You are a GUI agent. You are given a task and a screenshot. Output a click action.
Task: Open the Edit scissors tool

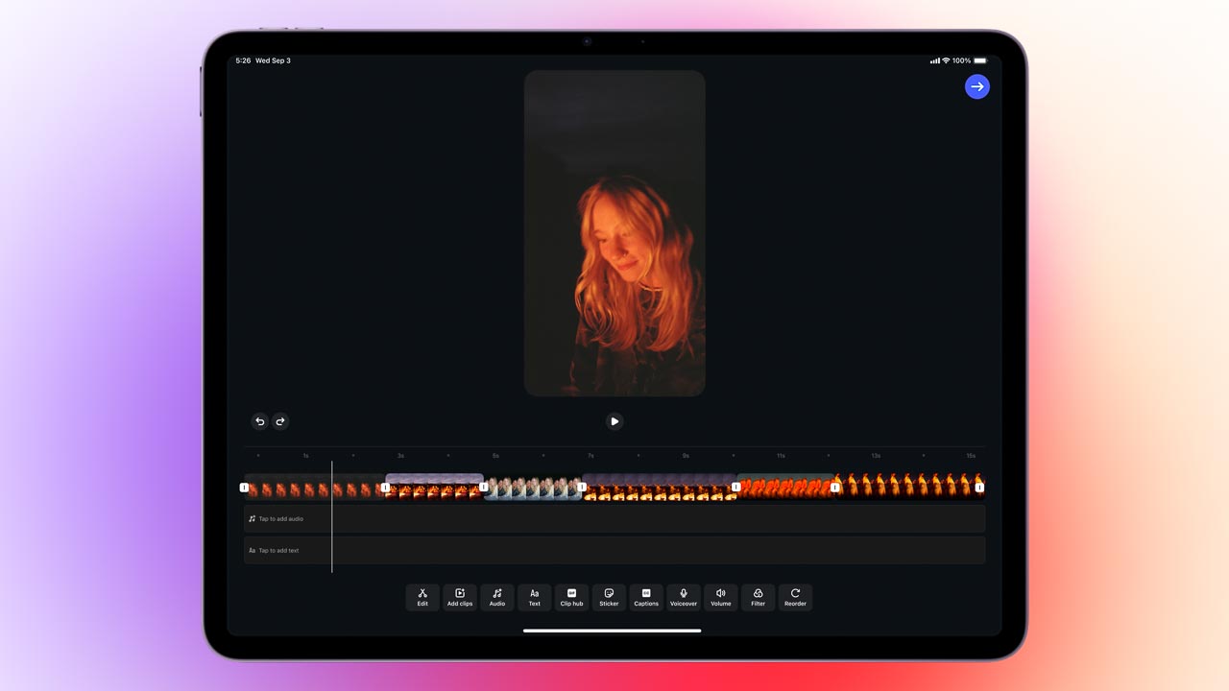(422, 597)
